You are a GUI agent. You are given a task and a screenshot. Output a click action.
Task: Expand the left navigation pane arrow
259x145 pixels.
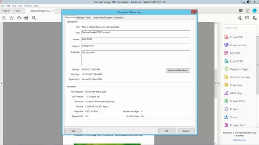pyautogui.click(x=1, y=83)
